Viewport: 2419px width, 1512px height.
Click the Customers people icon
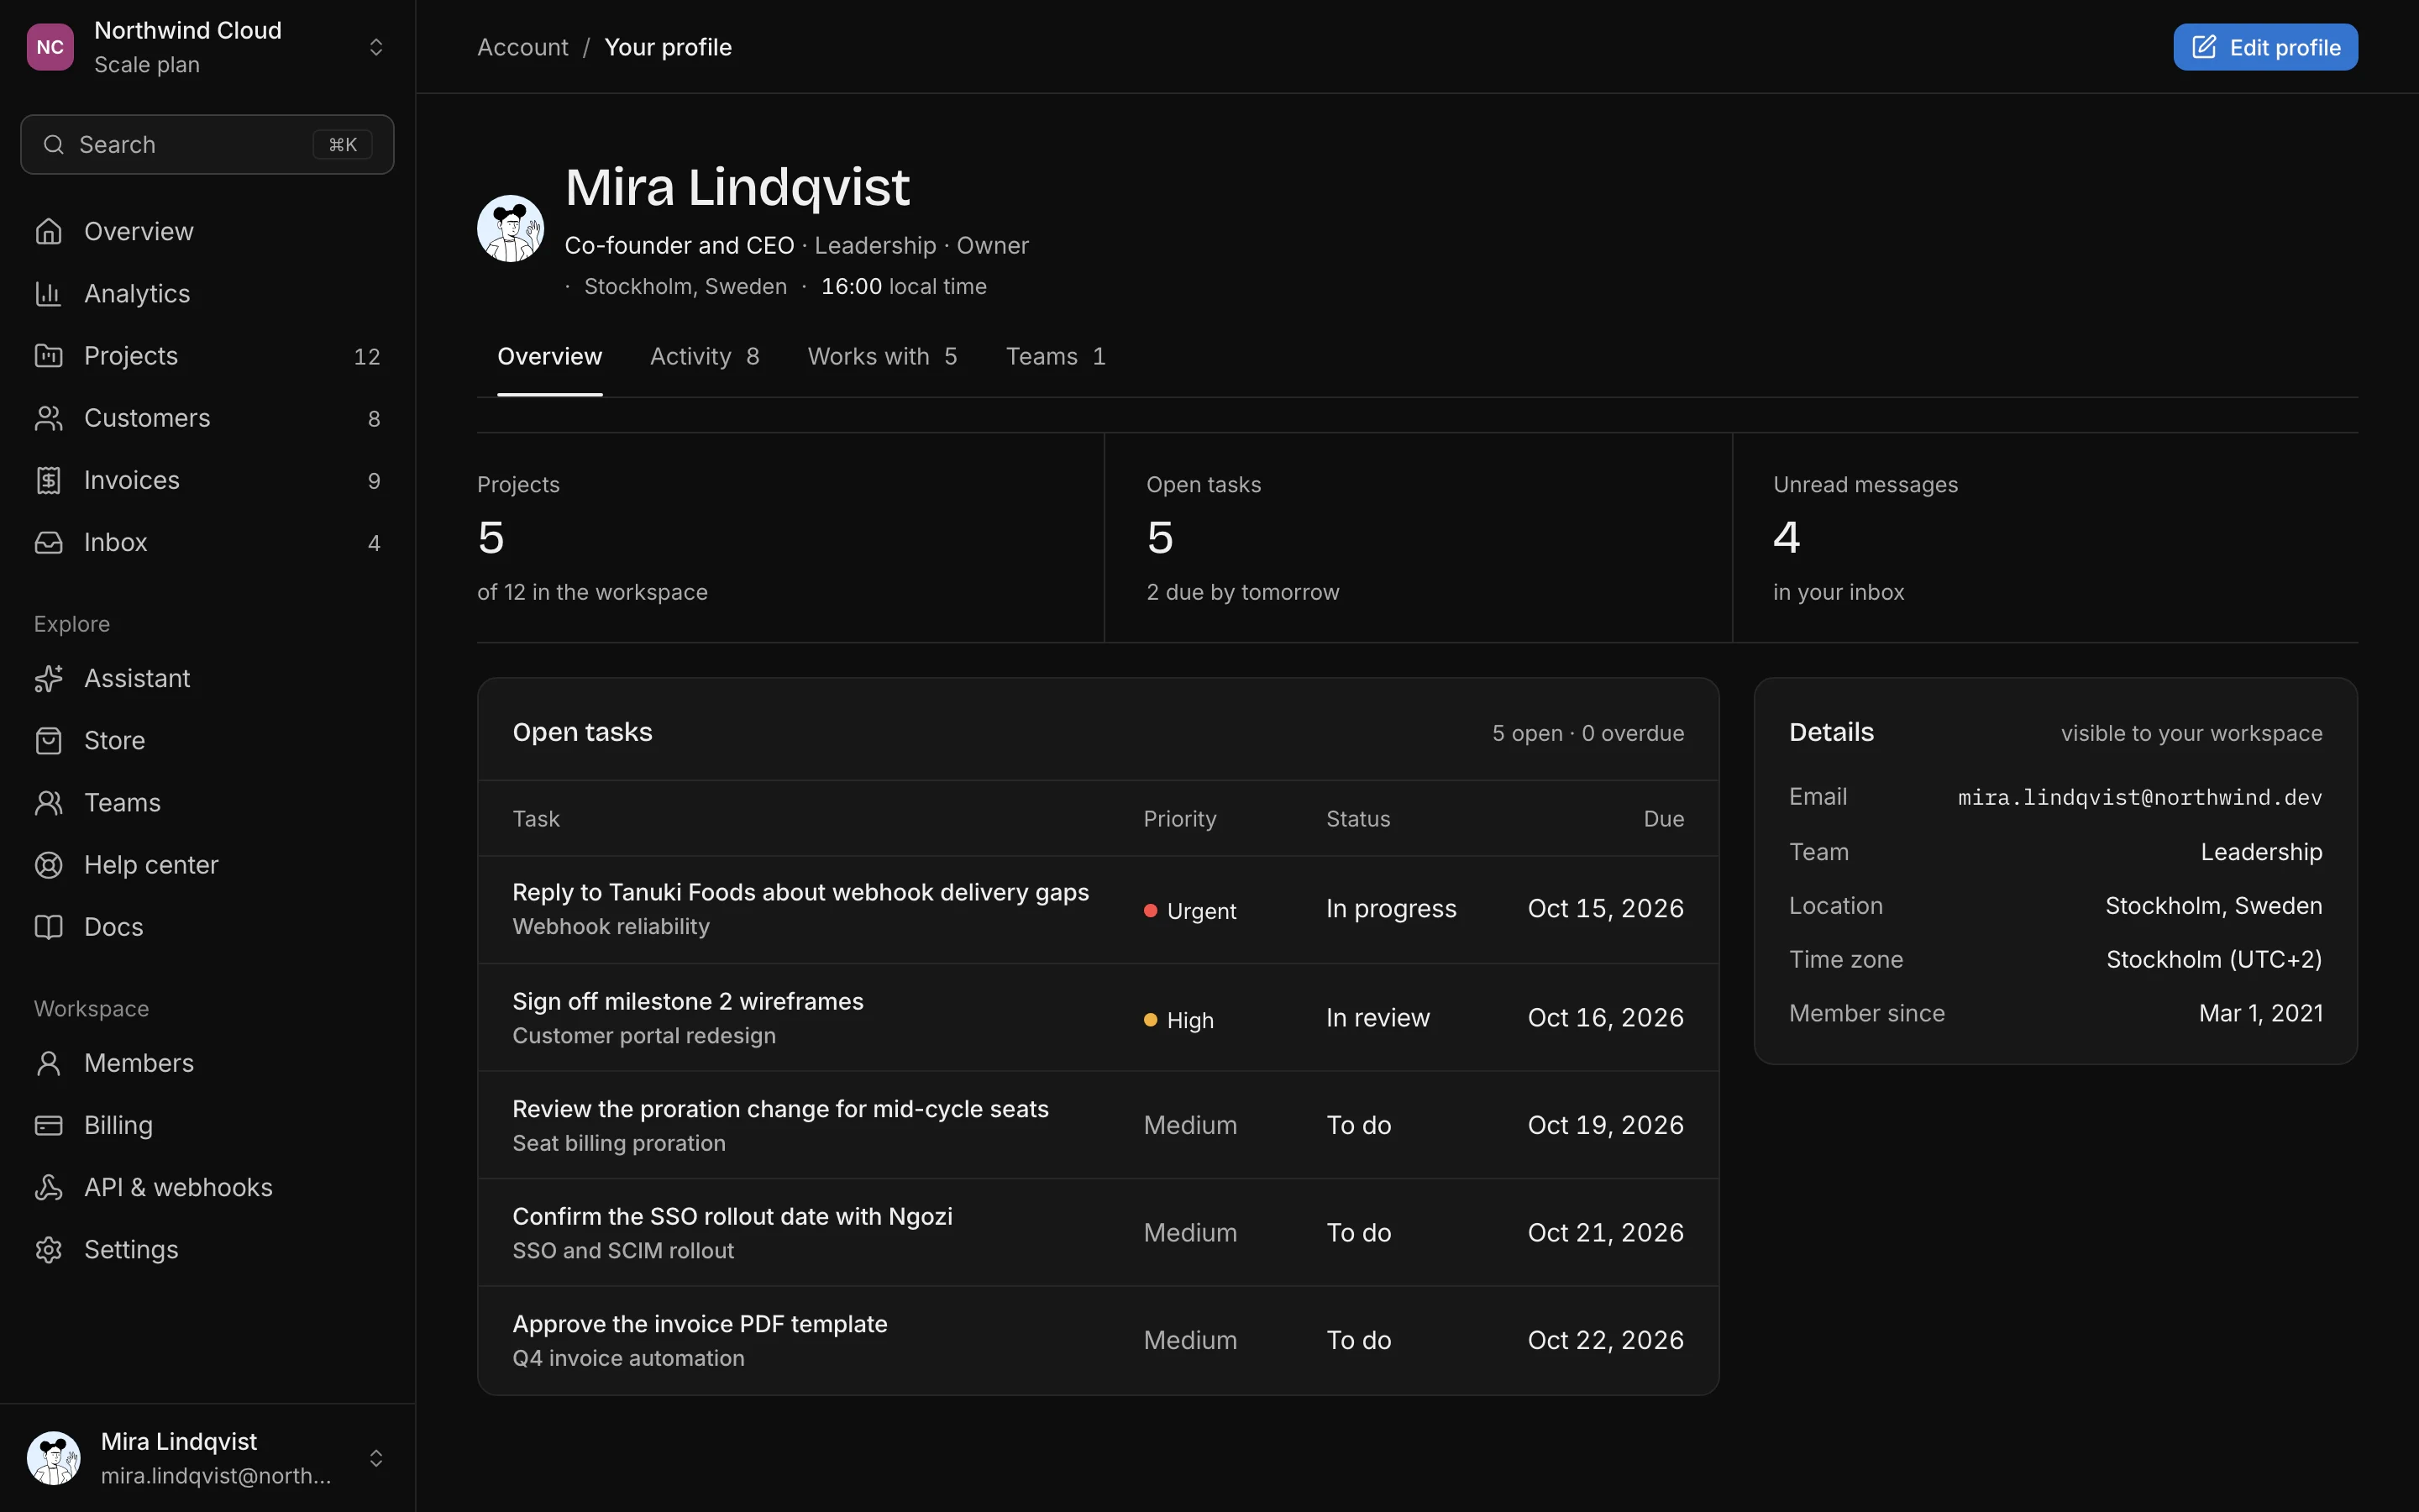[48, 418]
